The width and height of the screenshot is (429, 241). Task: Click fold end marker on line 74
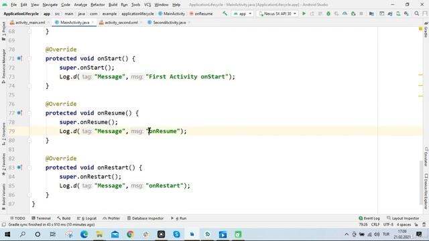[29, 86]
